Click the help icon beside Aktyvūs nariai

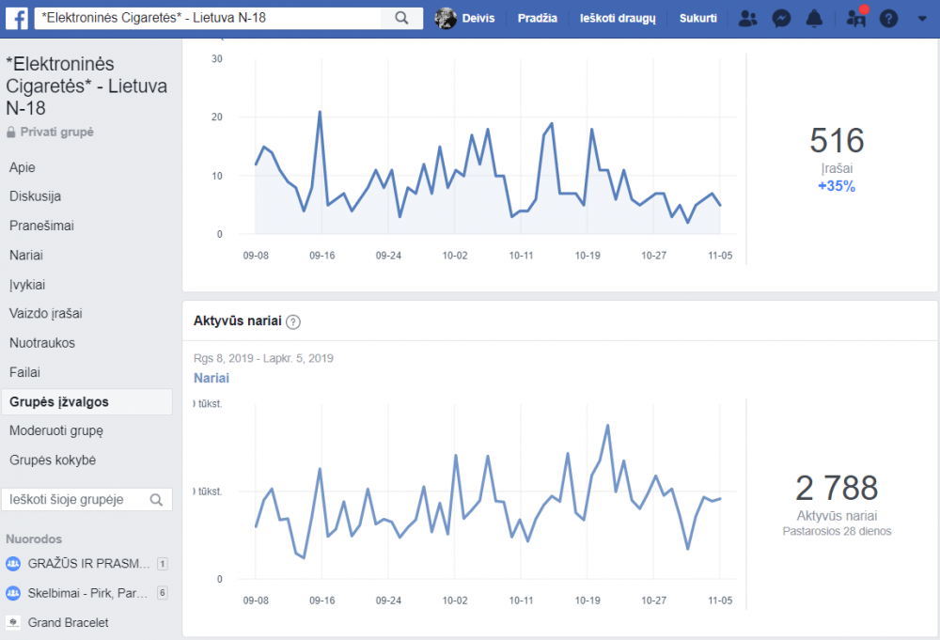292,321
